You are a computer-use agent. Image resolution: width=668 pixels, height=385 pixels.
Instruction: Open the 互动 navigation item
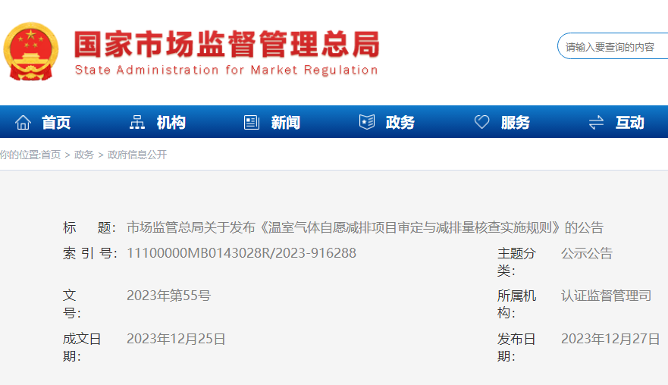[x=629, y=123]
